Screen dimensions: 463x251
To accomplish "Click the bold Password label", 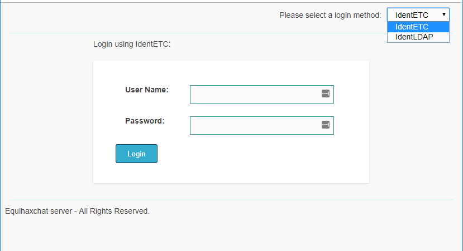I will (145, 121).
